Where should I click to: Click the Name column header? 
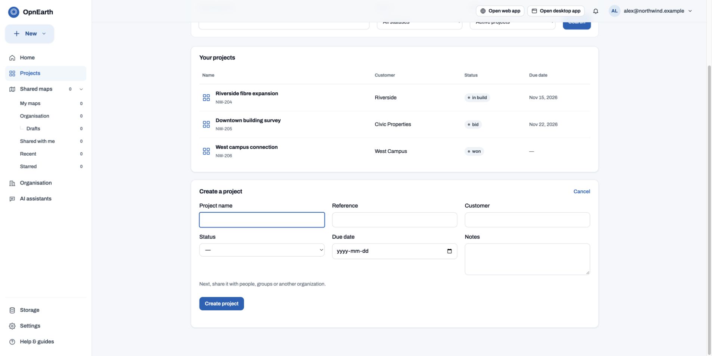click(208, 75)
